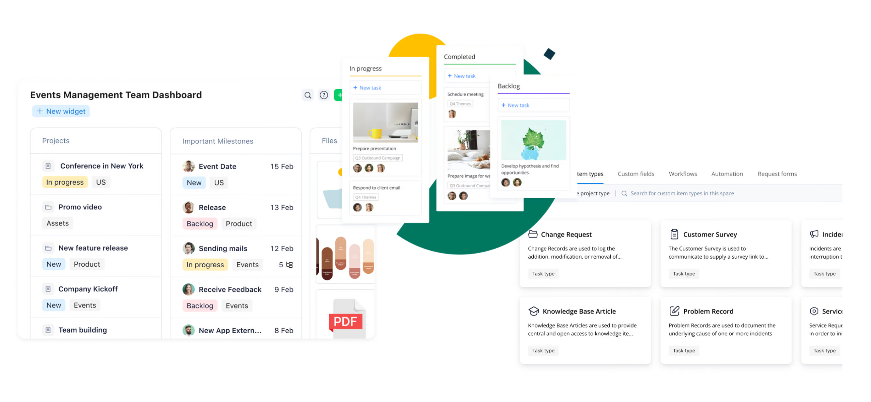Open the Workflows tab
The height and width of the screenshot is (402, 871).
click(x=683, y=174)
